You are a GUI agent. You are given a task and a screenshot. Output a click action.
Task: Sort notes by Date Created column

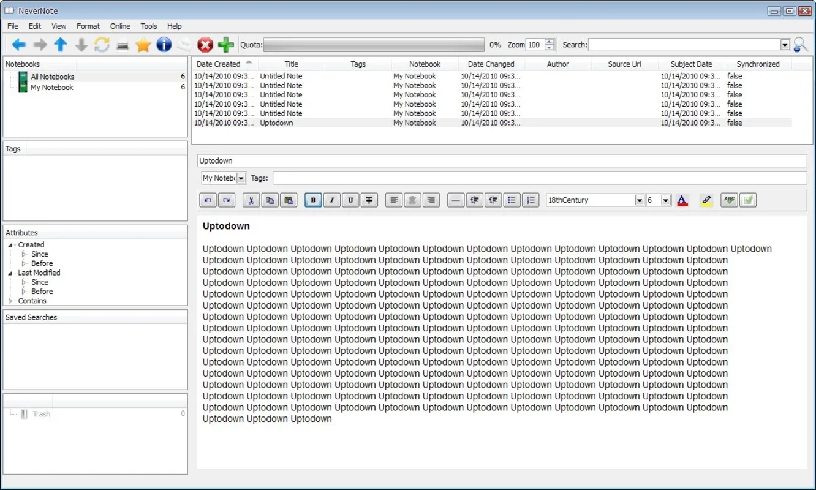[225, 64]
